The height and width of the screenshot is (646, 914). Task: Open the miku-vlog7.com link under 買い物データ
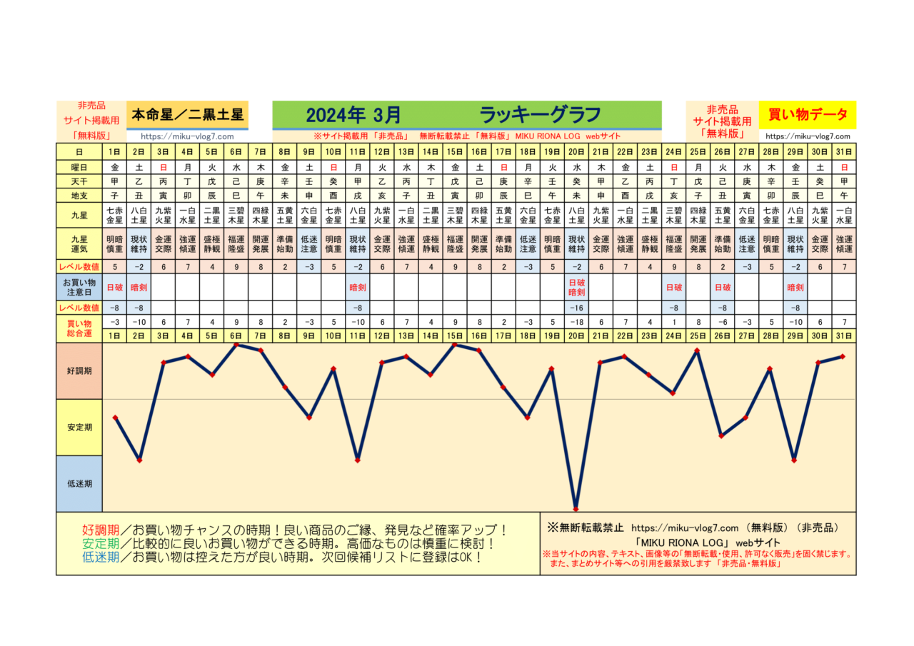(x=808, y=136)
